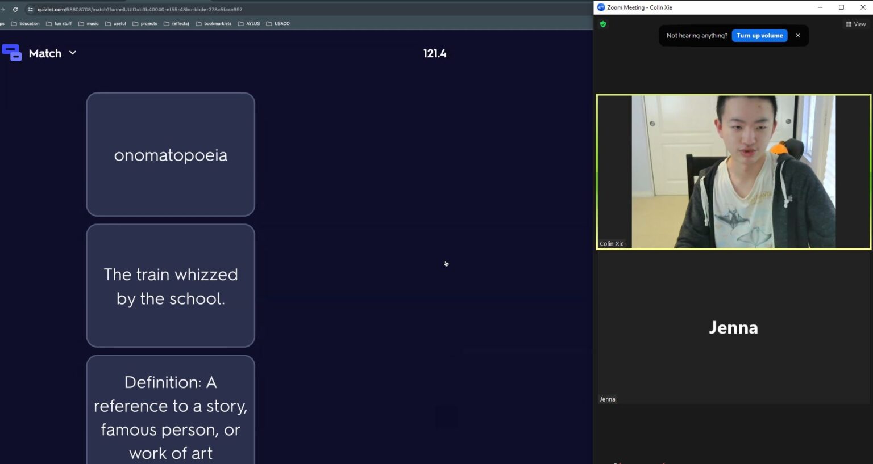
Task: Open the USACO bookmarks folder
Action: pos(278,24)
